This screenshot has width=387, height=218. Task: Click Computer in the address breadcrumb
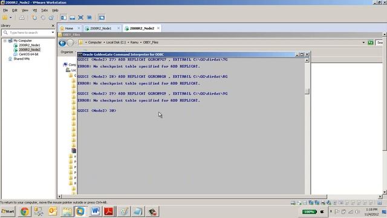95,42
